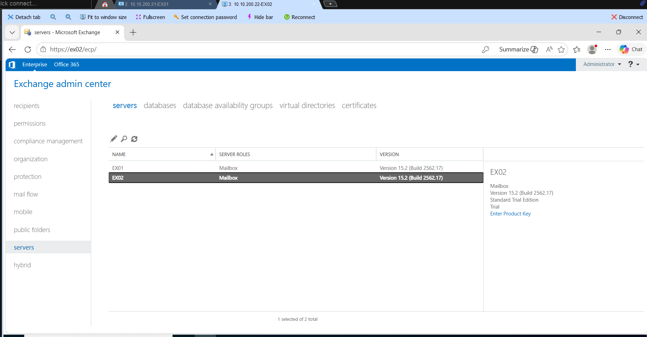
Task: Sort by SERVER ROLES column header
Action: point(296,154)
